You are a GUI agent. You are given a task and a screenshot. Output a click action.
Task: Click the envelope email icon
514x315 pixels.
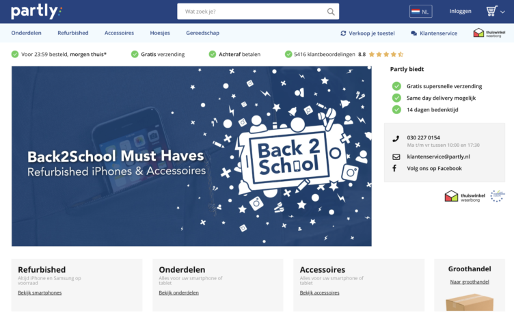tap(396, 157)
